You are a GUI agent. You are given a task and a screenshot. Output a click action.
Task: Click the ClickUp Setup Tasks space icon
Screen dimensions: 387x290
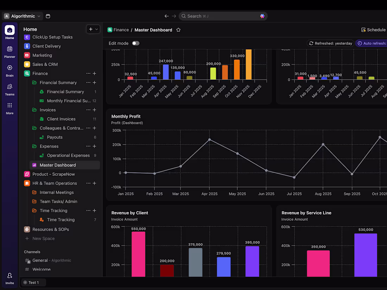pyautogui.click(x=27, y=37)
